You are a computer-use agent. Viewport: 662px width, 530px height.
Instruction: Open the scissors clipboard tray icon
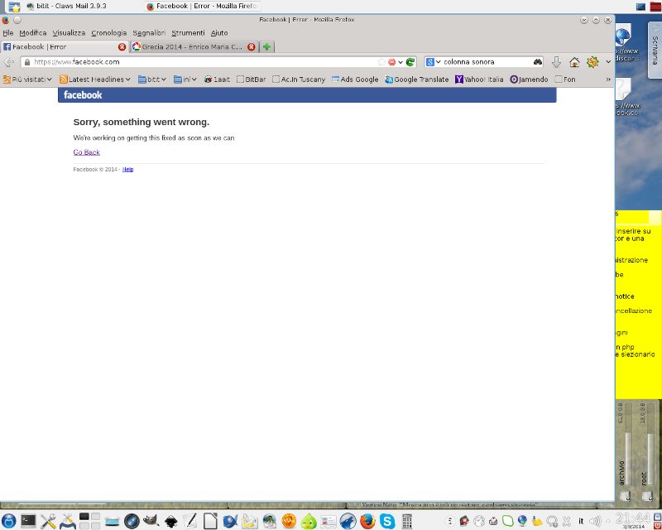click(567, 521)
